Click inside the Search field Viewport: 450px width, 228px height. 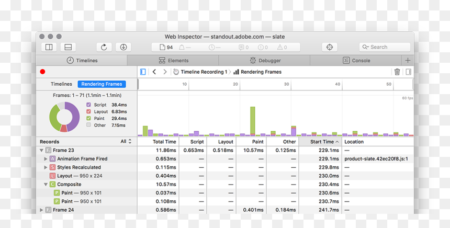(x=385, y=47)
